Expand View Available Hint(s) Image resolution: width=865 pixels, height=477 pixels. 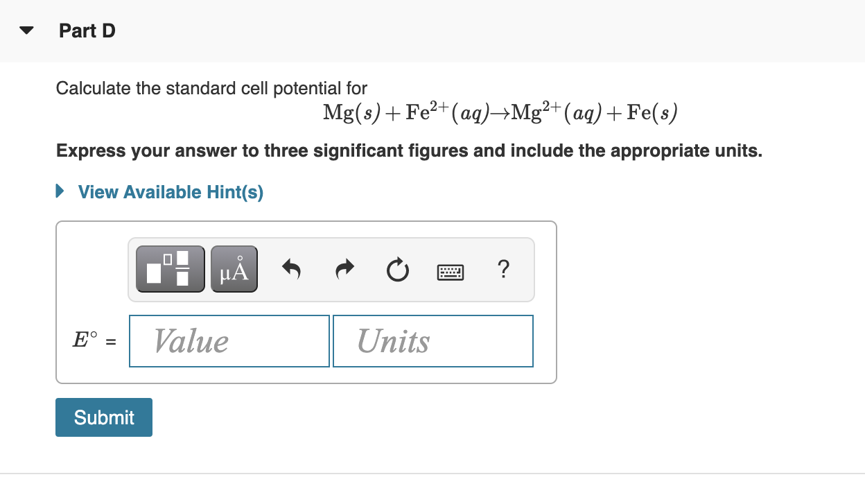tap(170, 192)
